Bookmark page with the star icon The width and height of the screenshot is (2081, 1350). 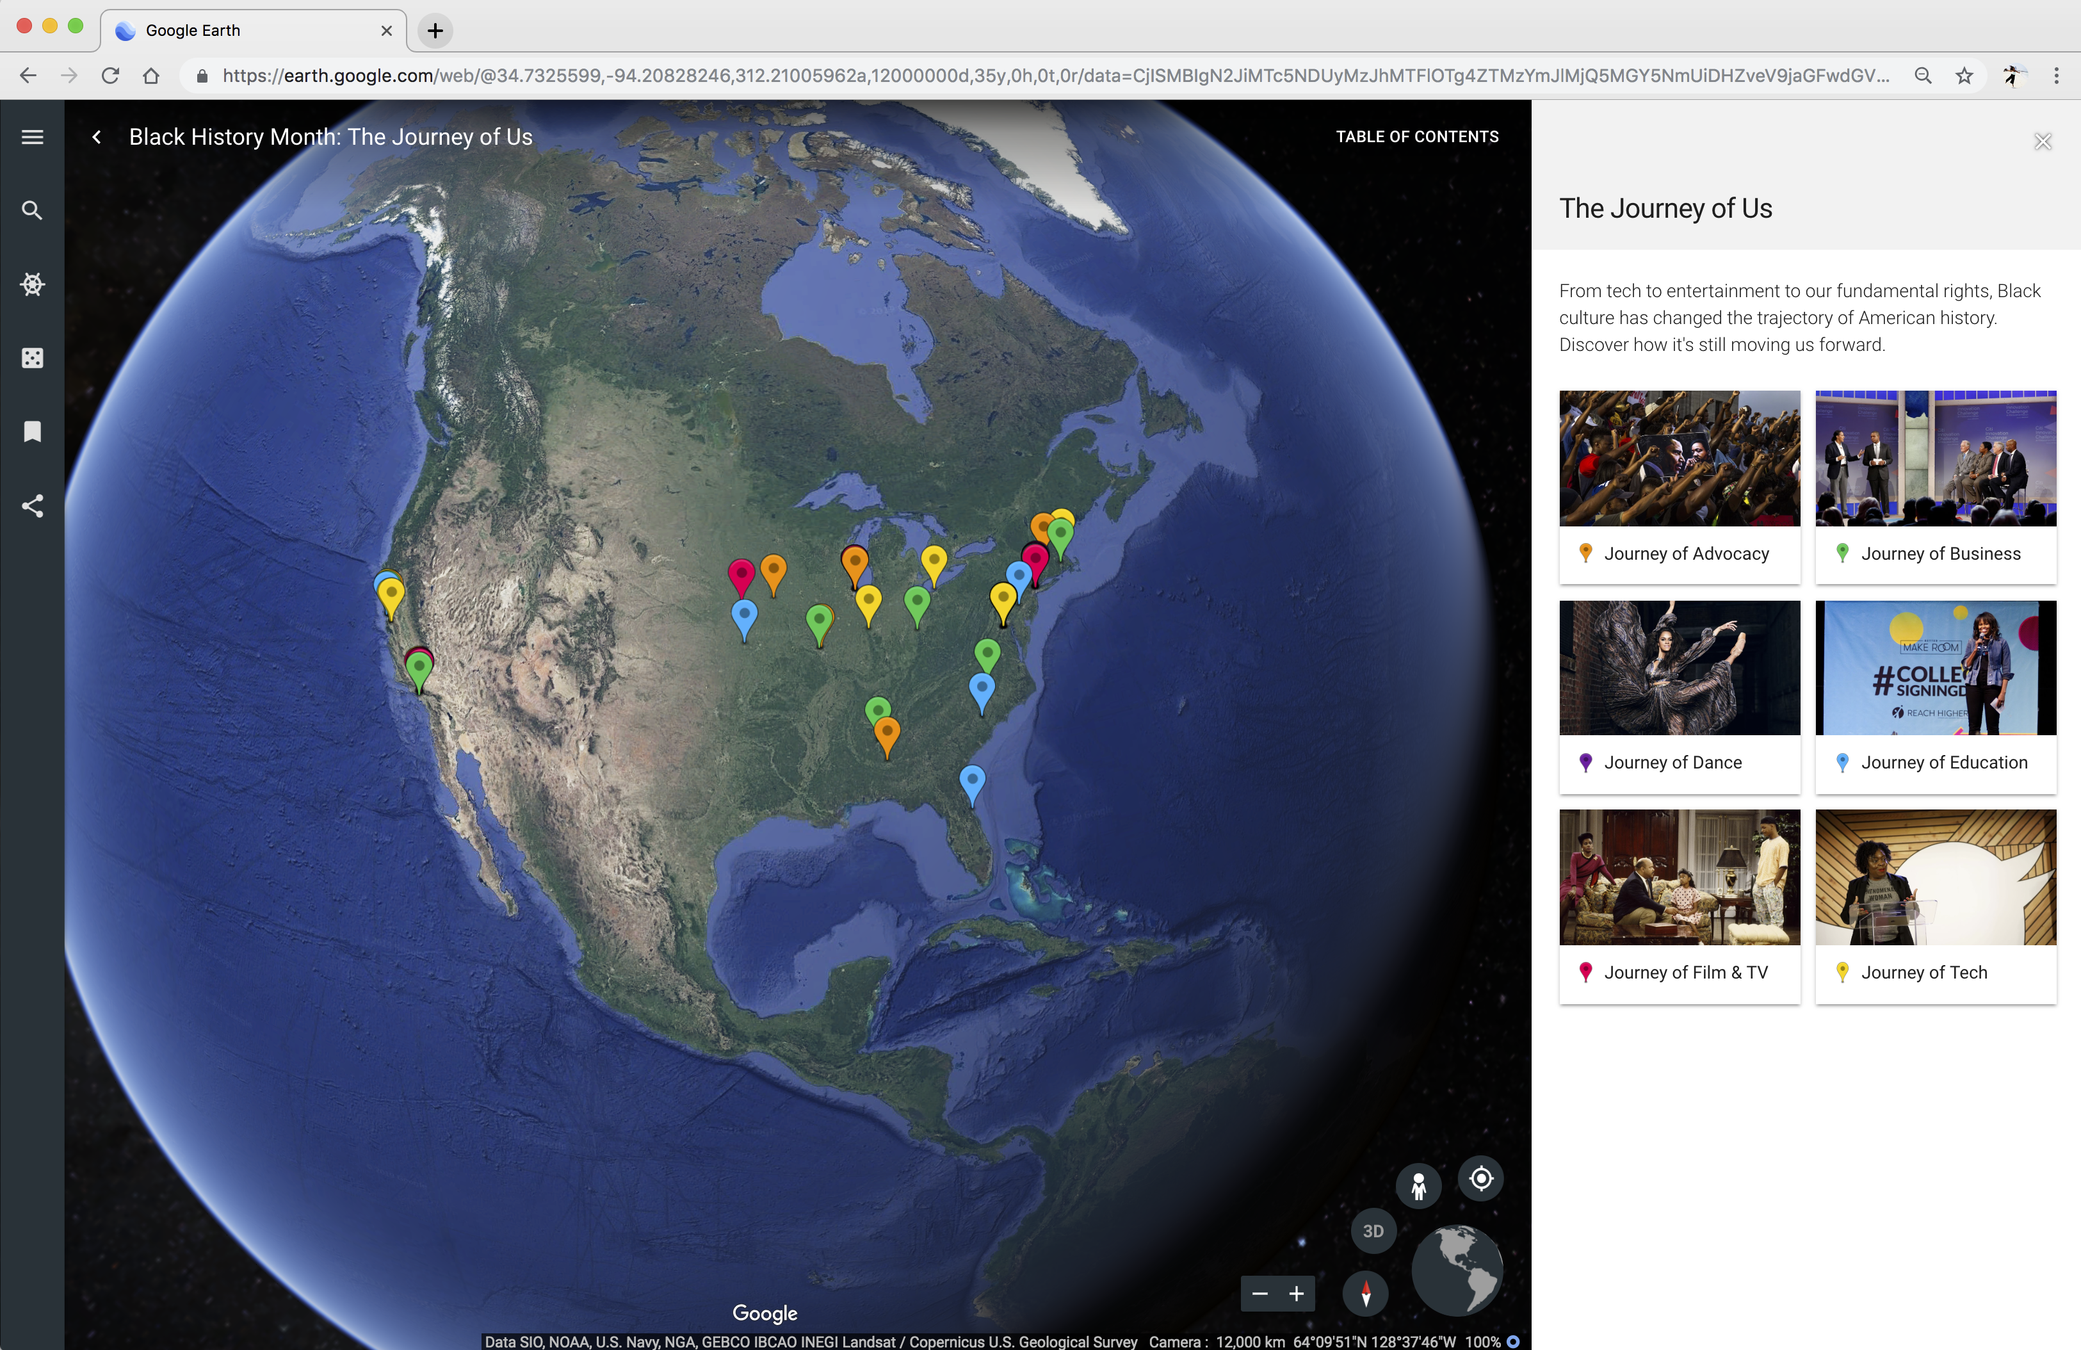coord(1964,76)
